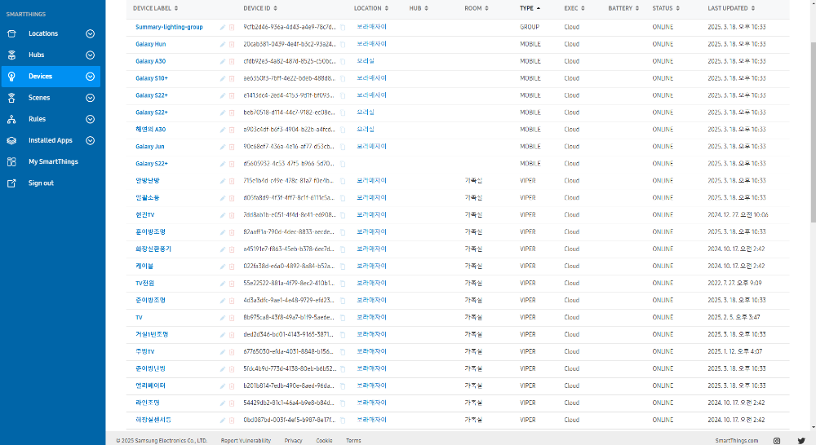Select the Rules menu item
This screenshot has width=816, height=445.
point(37,119)
